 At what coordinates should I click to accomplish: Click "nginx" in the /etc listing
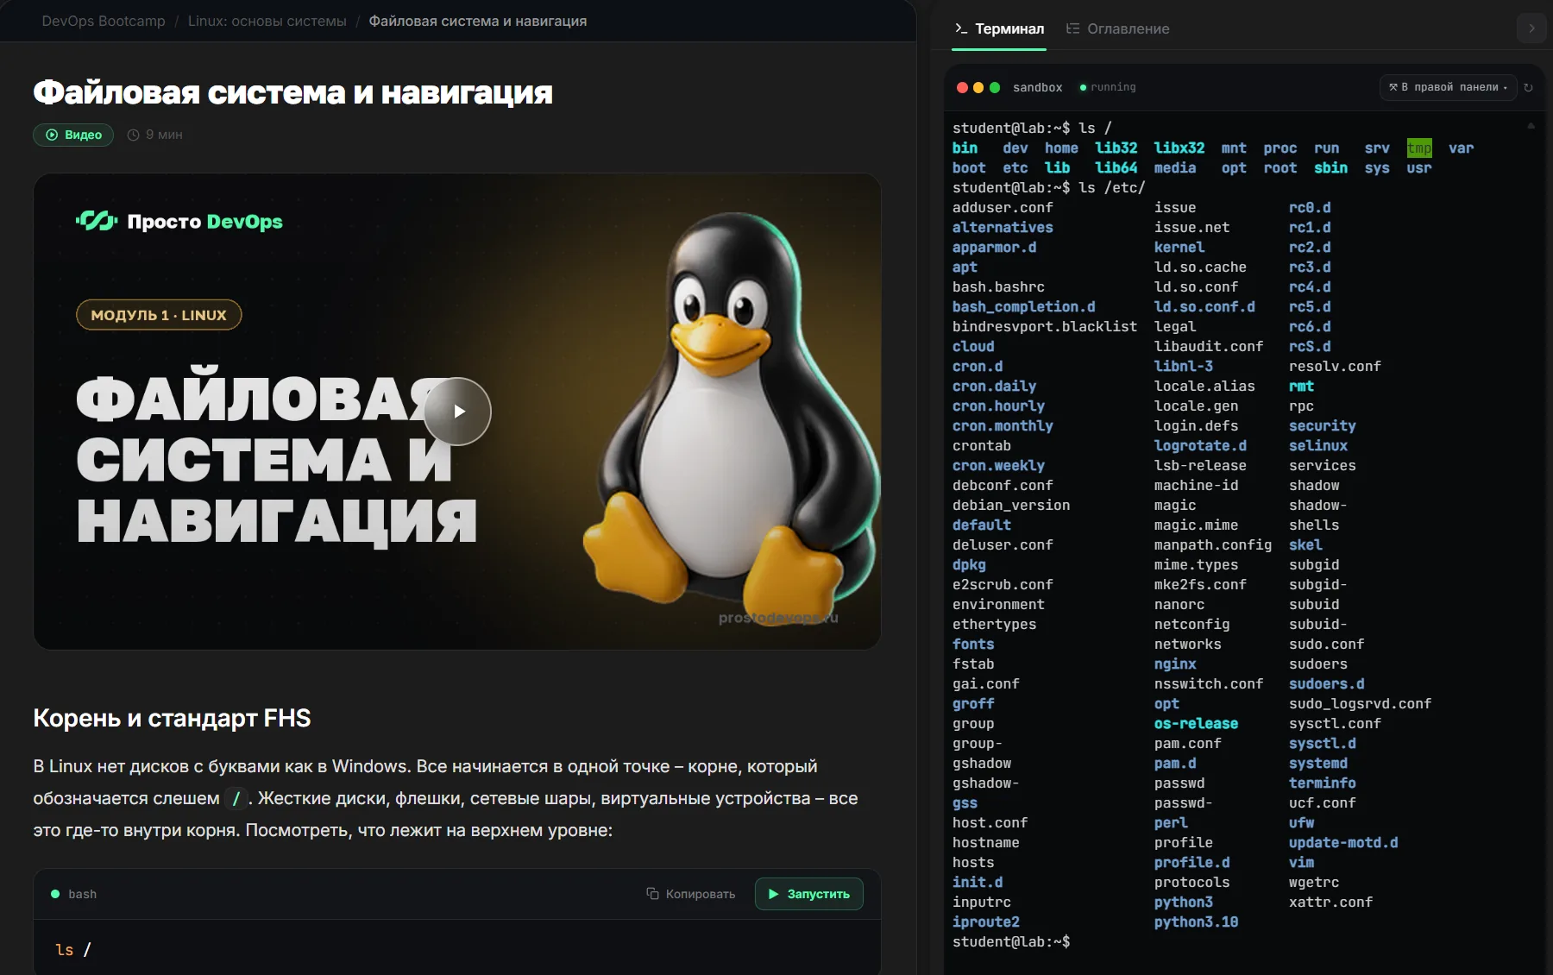click(x=1175, y=664)
